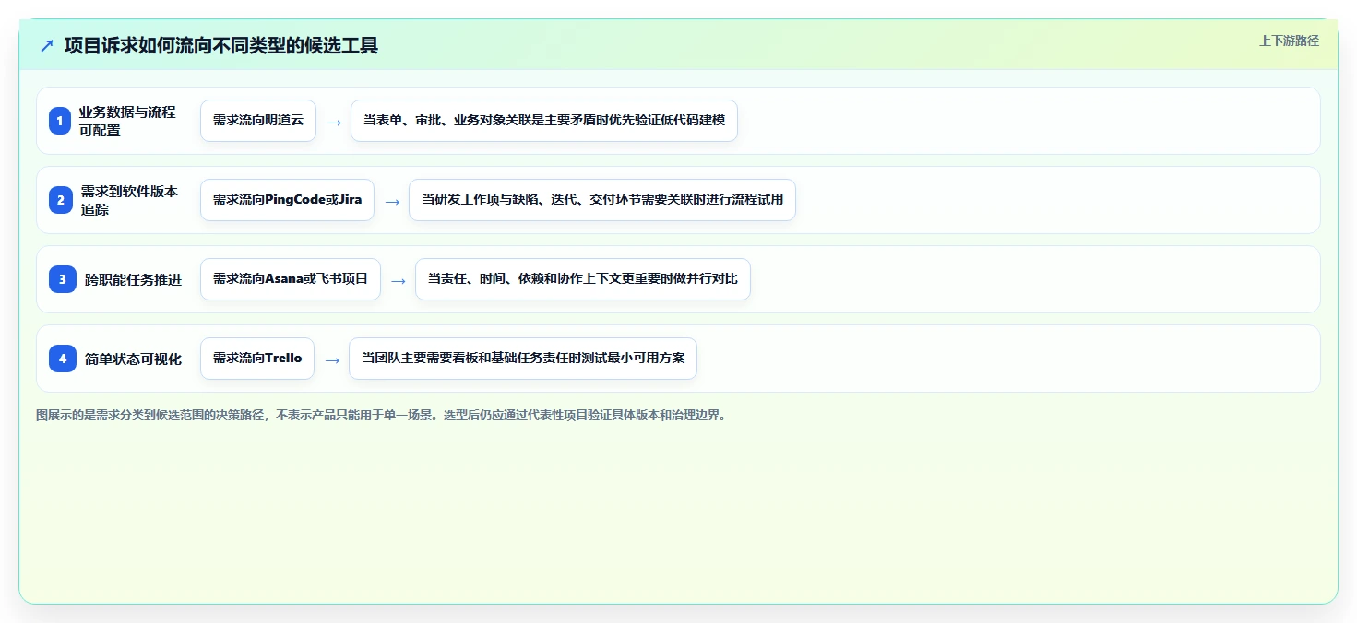The width and height of the screenshot is (1357, 623).
Task: Click the 需求流向明道云 box
Action: click(x=258, y=121)
